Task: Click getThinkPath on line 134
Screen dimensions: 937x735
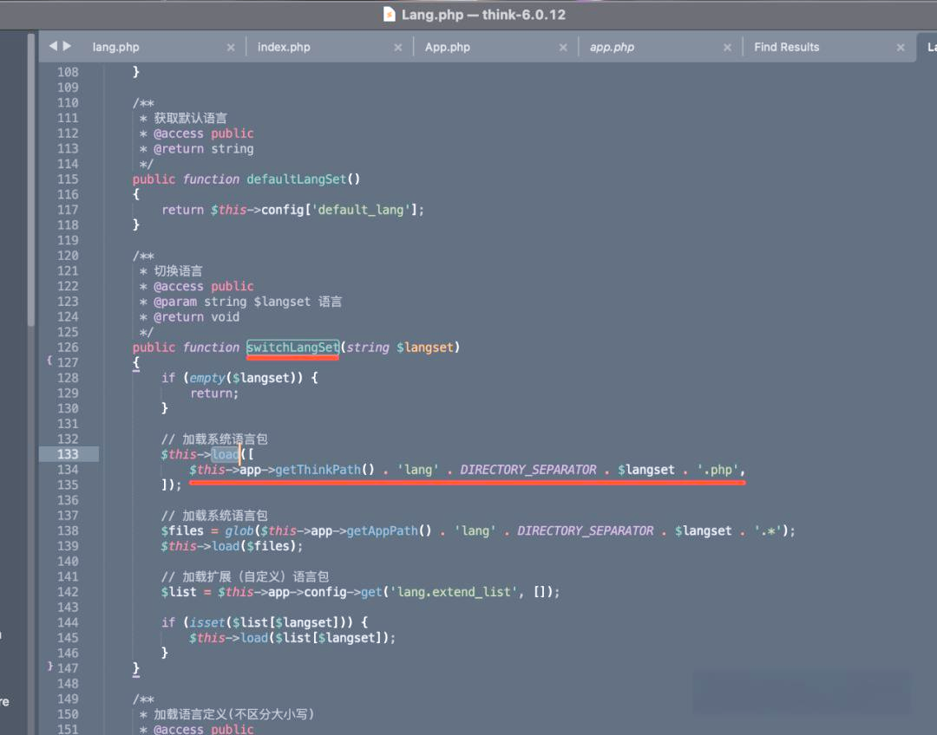Action: coord(318,470)
